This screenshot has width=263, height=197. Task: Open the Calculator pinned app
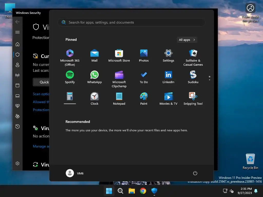point(70,98)
